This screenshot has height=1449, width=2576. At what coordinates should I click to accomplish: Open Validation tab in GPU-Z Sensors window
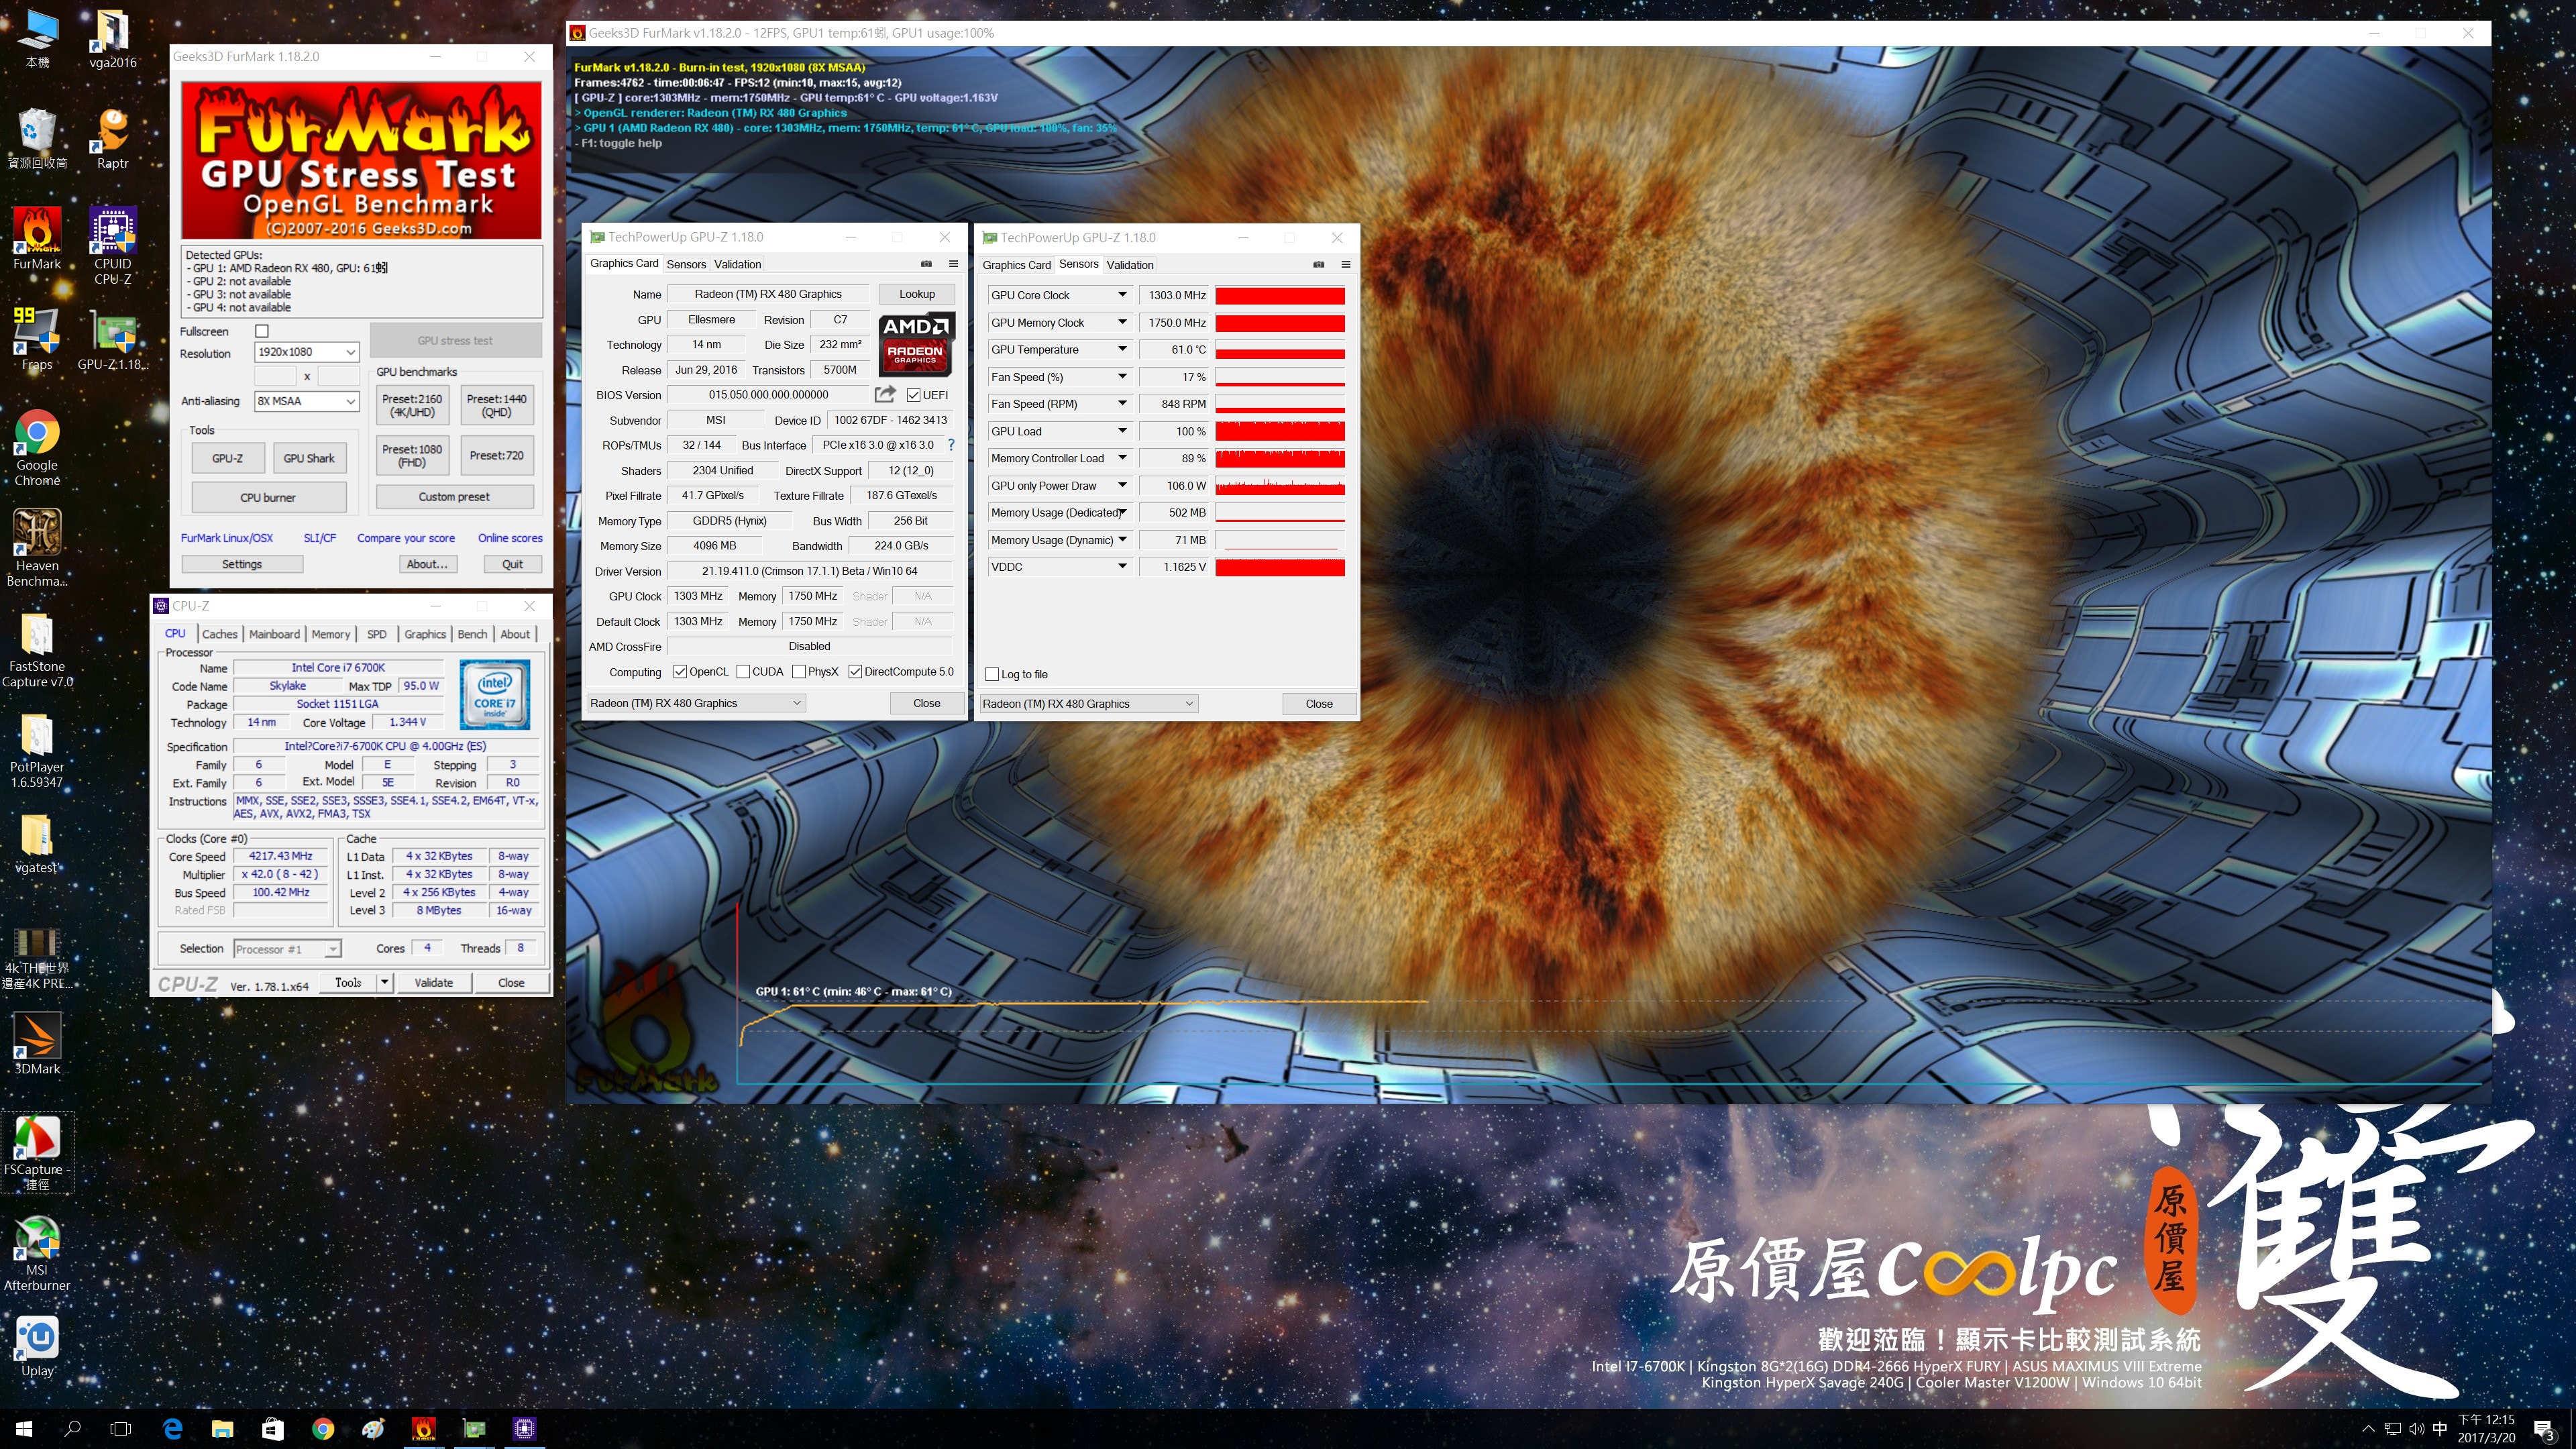[1130, 265]
